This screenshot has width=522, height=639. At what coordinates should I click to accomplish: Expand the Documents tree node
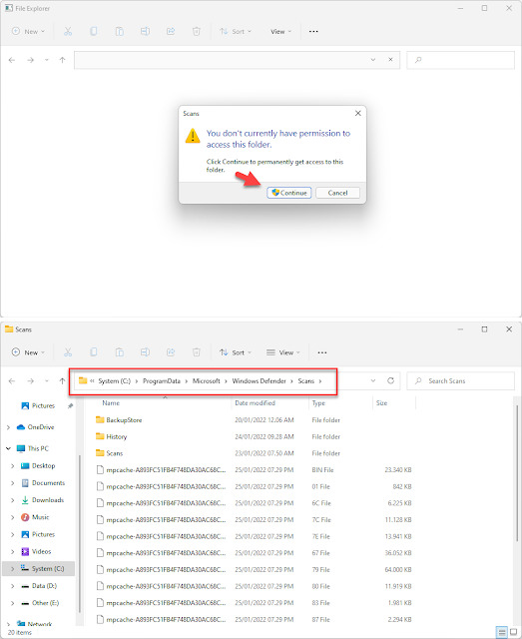pyautogui.click(x=12, y=483)
